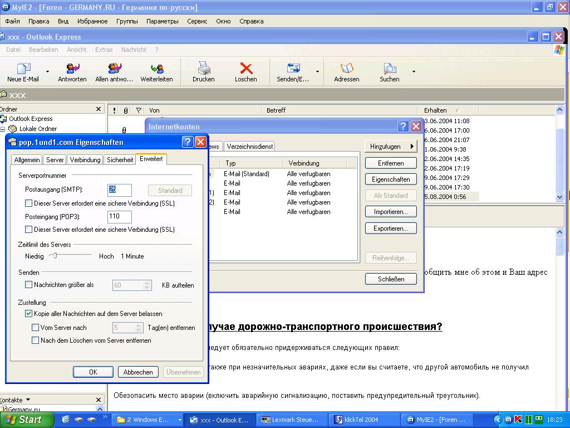Switch to Server tab
This screenshot has width=570, height=428.
click(x=55, y=160)
